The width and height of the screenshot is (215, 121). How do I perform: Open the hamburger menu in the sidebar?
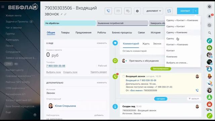point(3,7)
